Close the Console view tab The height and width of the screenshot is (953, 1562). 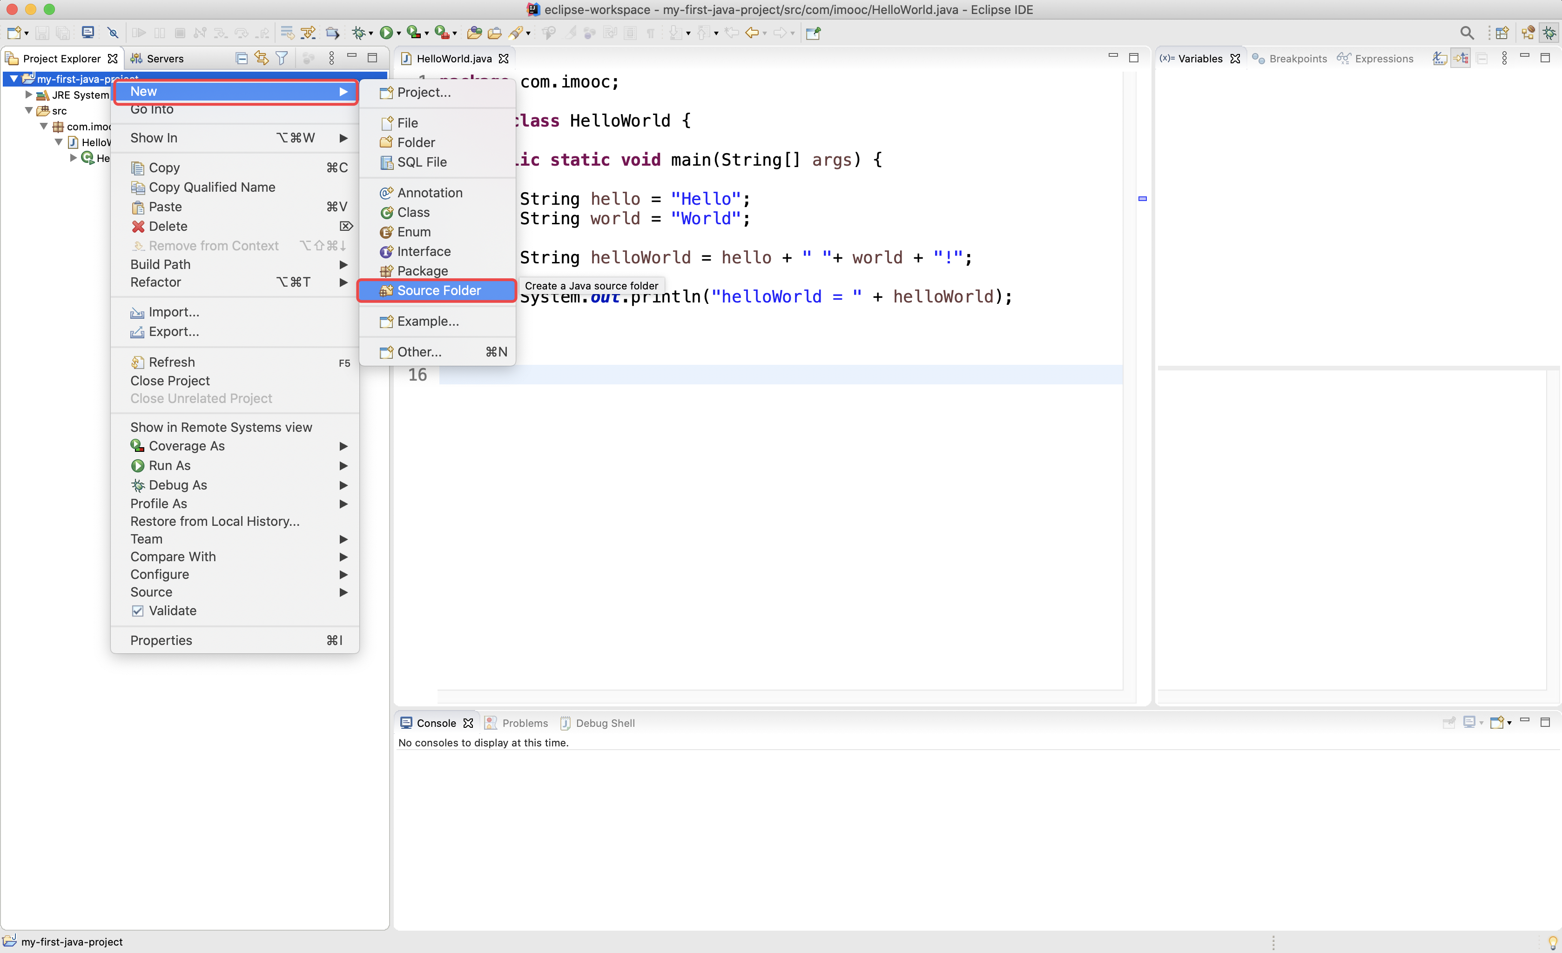point(468,723)
